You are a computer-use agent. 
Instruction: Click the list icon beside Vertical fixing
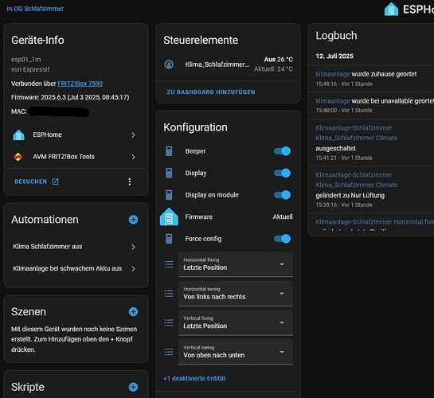coord(169,322)
